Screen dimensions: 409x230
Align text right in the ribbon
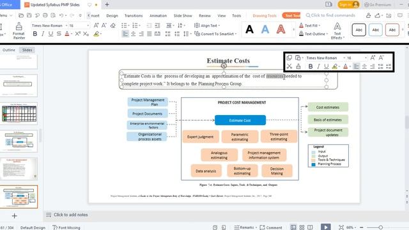point(141,34)
